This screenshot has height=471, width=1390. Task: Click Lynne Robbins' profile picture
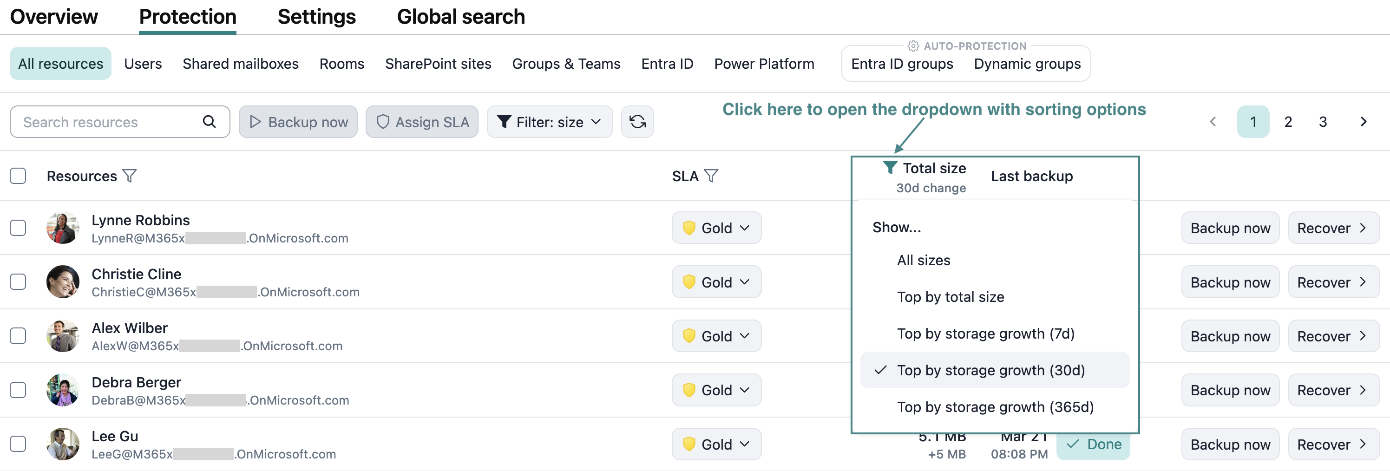(x=63, y=228)
